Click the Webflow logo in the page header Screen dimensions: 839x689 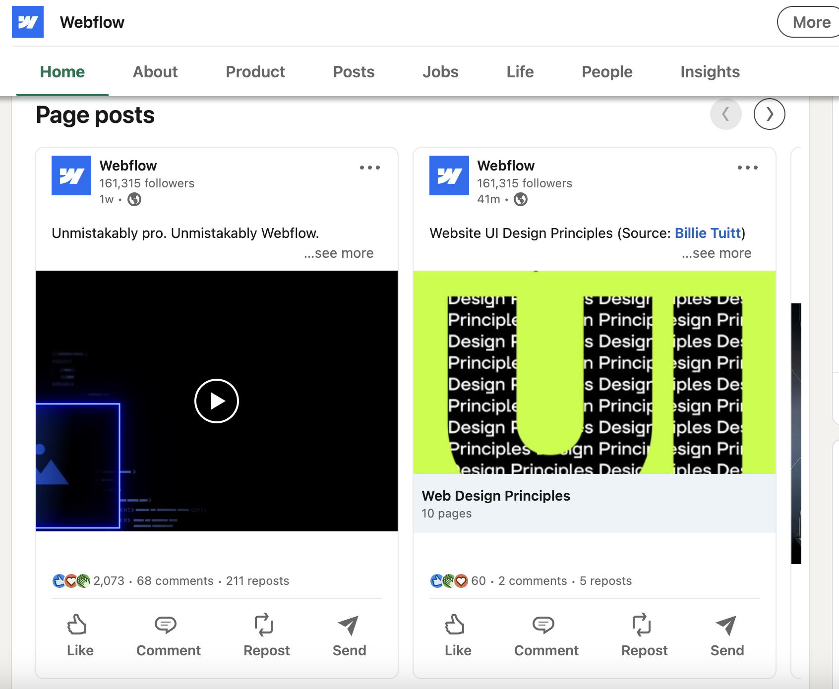[x=28, y=22]
